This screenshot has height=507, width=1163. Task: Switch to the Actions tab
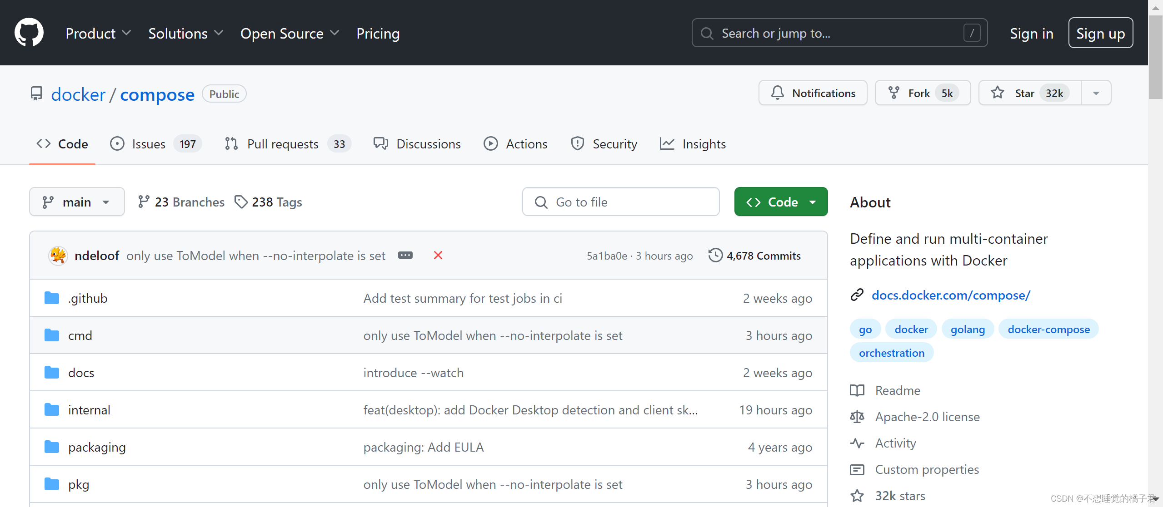515,144
